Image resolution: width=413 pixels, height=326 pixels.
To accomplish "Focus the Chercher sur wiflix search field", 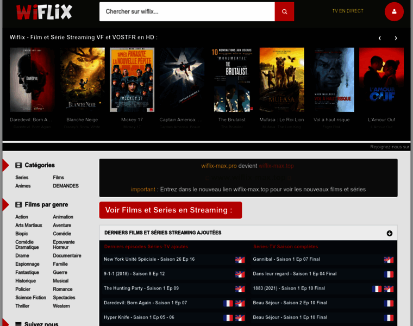I will (187, 11).
